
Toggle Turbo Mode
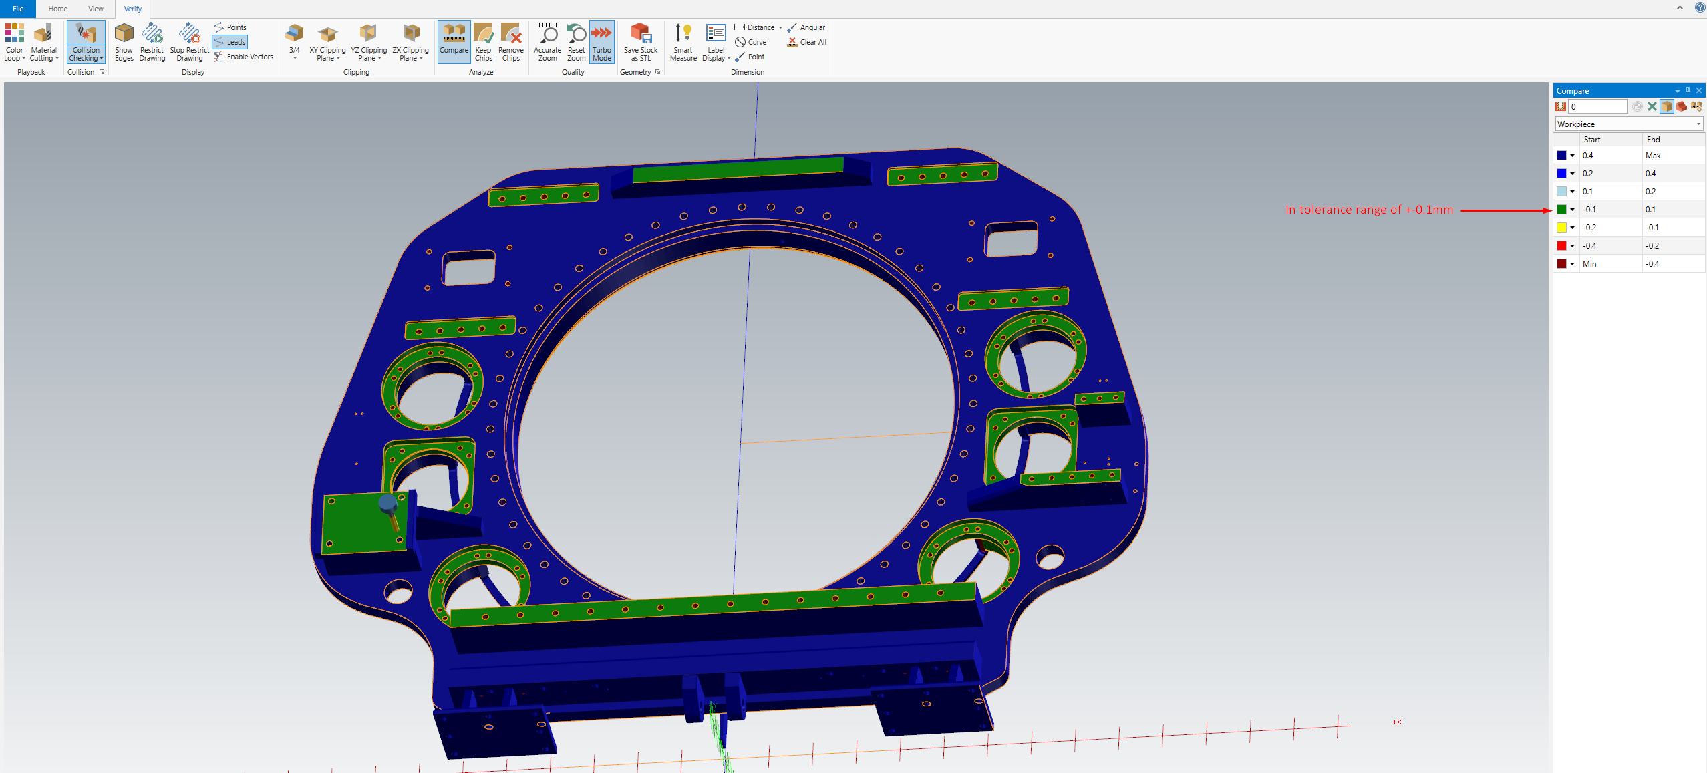click(602, 42)
